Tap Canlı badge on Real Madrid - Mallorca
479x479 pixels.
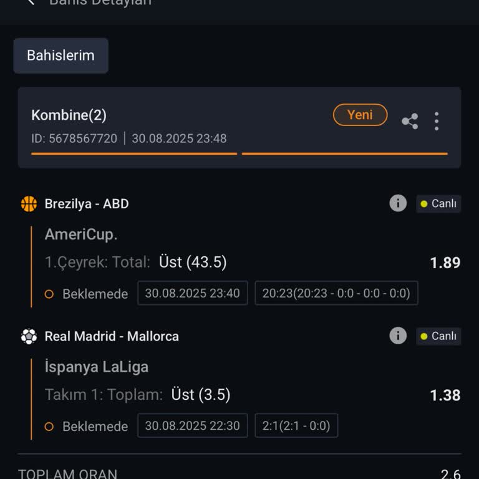click(x=438, y=336)
